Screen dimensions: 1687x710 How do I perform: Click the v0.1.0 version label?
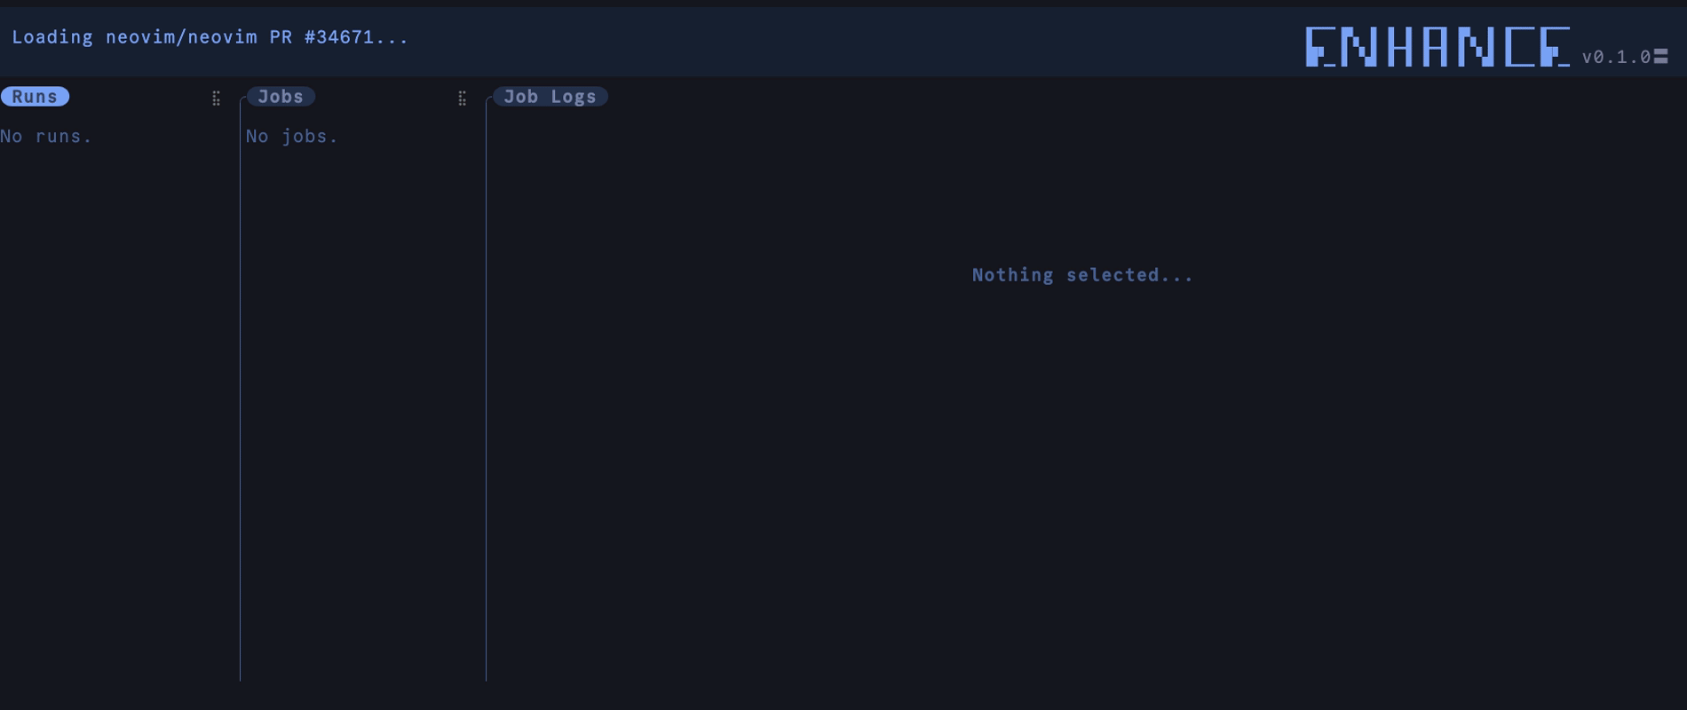coord(1616,57)
